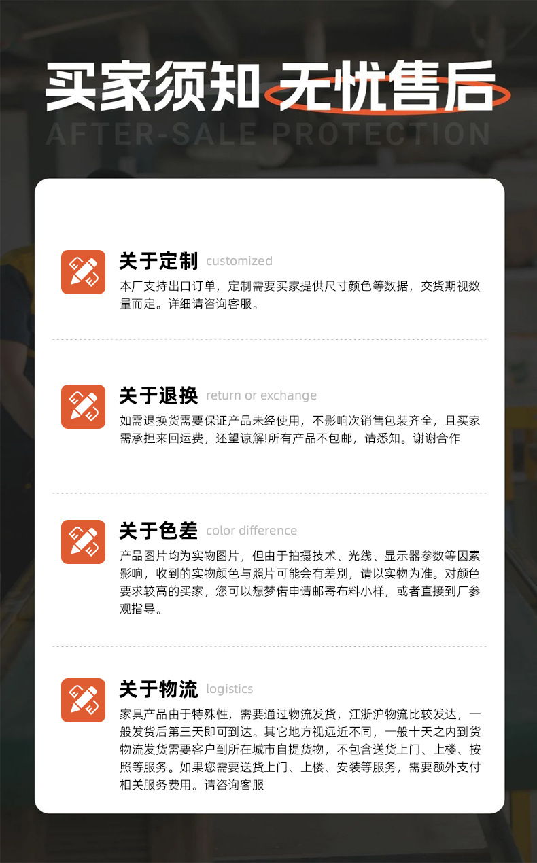Select the 关于退换 heading

pyautogui.click(x=158, y=395)
